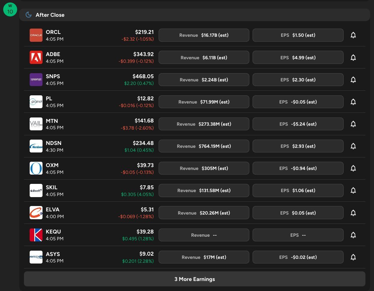Click KEQU change $0.495 (1.28%)
This screenshot has height=291, width=374.
pyautogui.click(x=138, y=239)
